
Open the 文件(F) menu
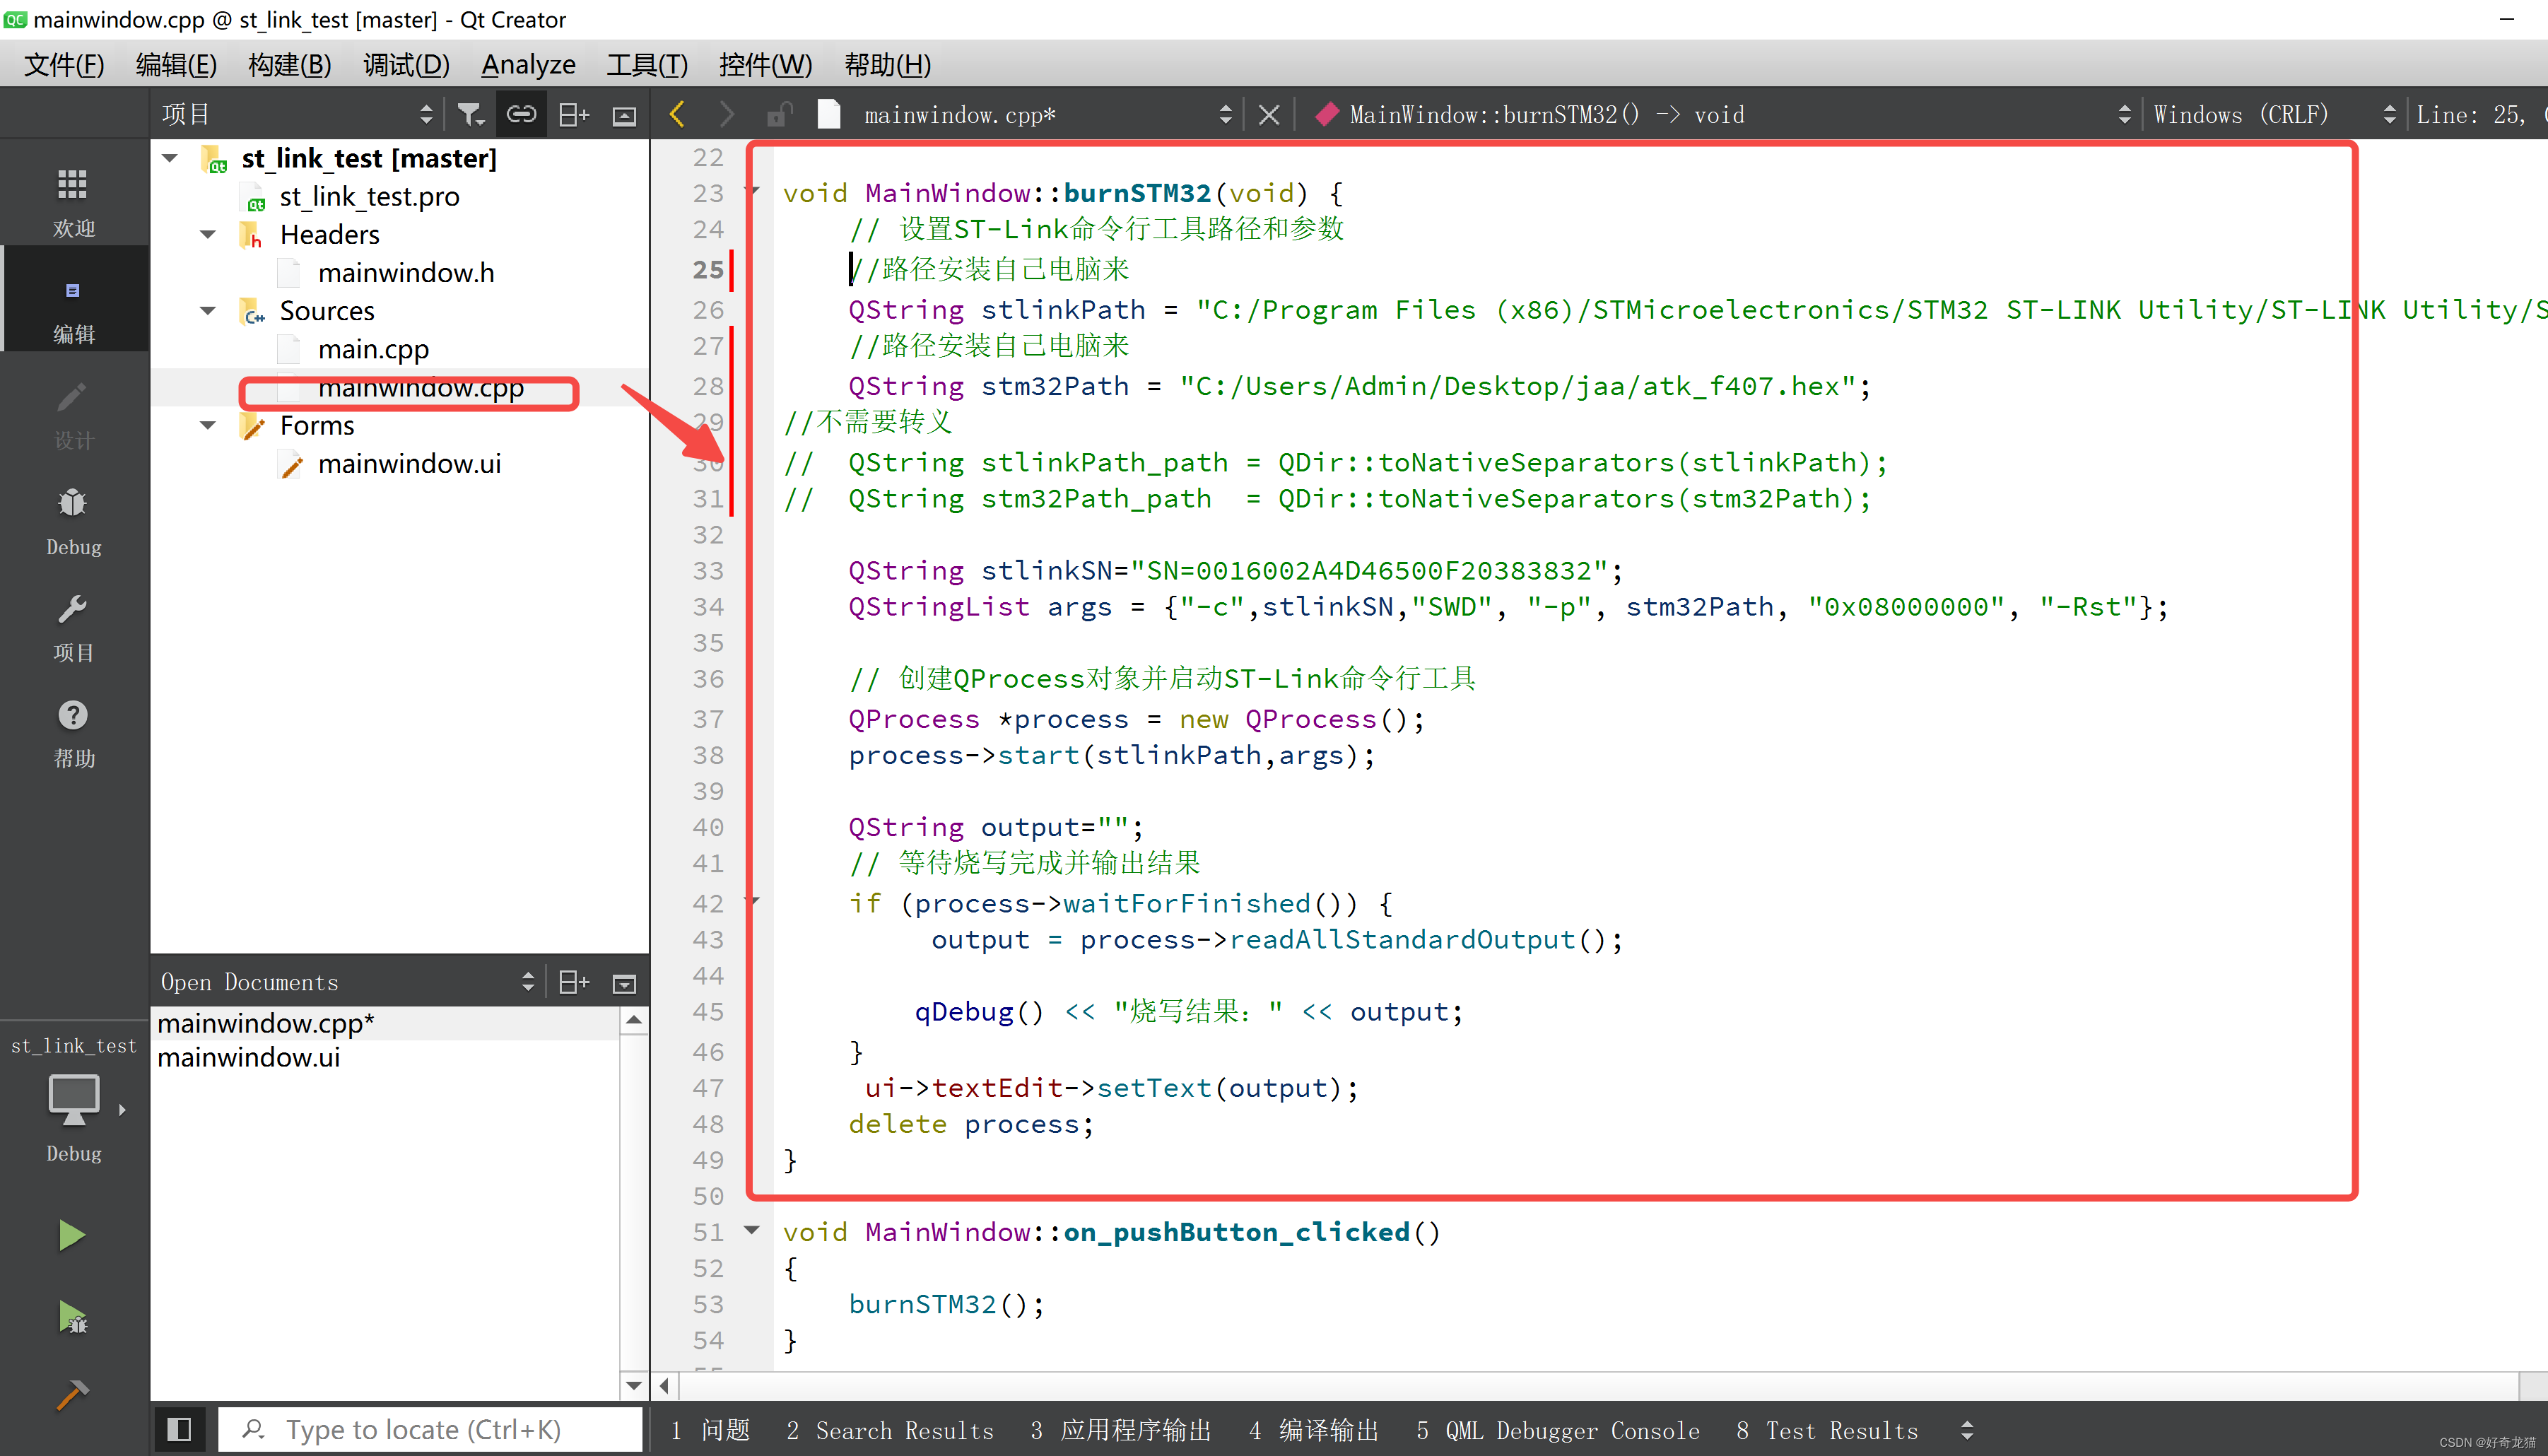click(x=64, y=64)
